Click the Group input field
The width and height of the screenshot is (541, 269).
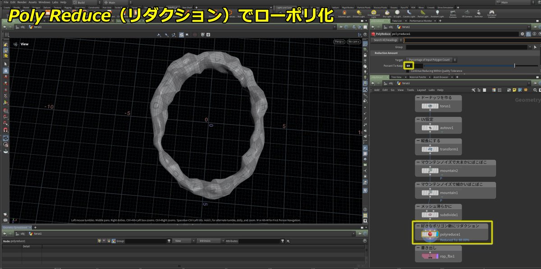tap(466, 47)
